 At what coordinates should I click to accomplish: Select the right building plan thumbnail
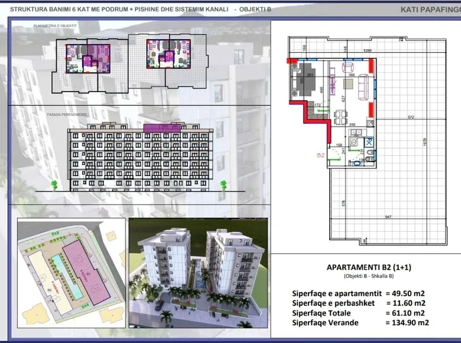coord(168,52)
